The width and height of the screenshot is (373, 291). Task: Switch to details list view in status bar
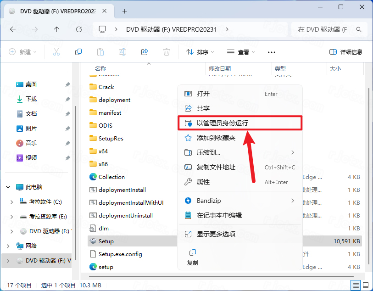[x=356, y=285]
